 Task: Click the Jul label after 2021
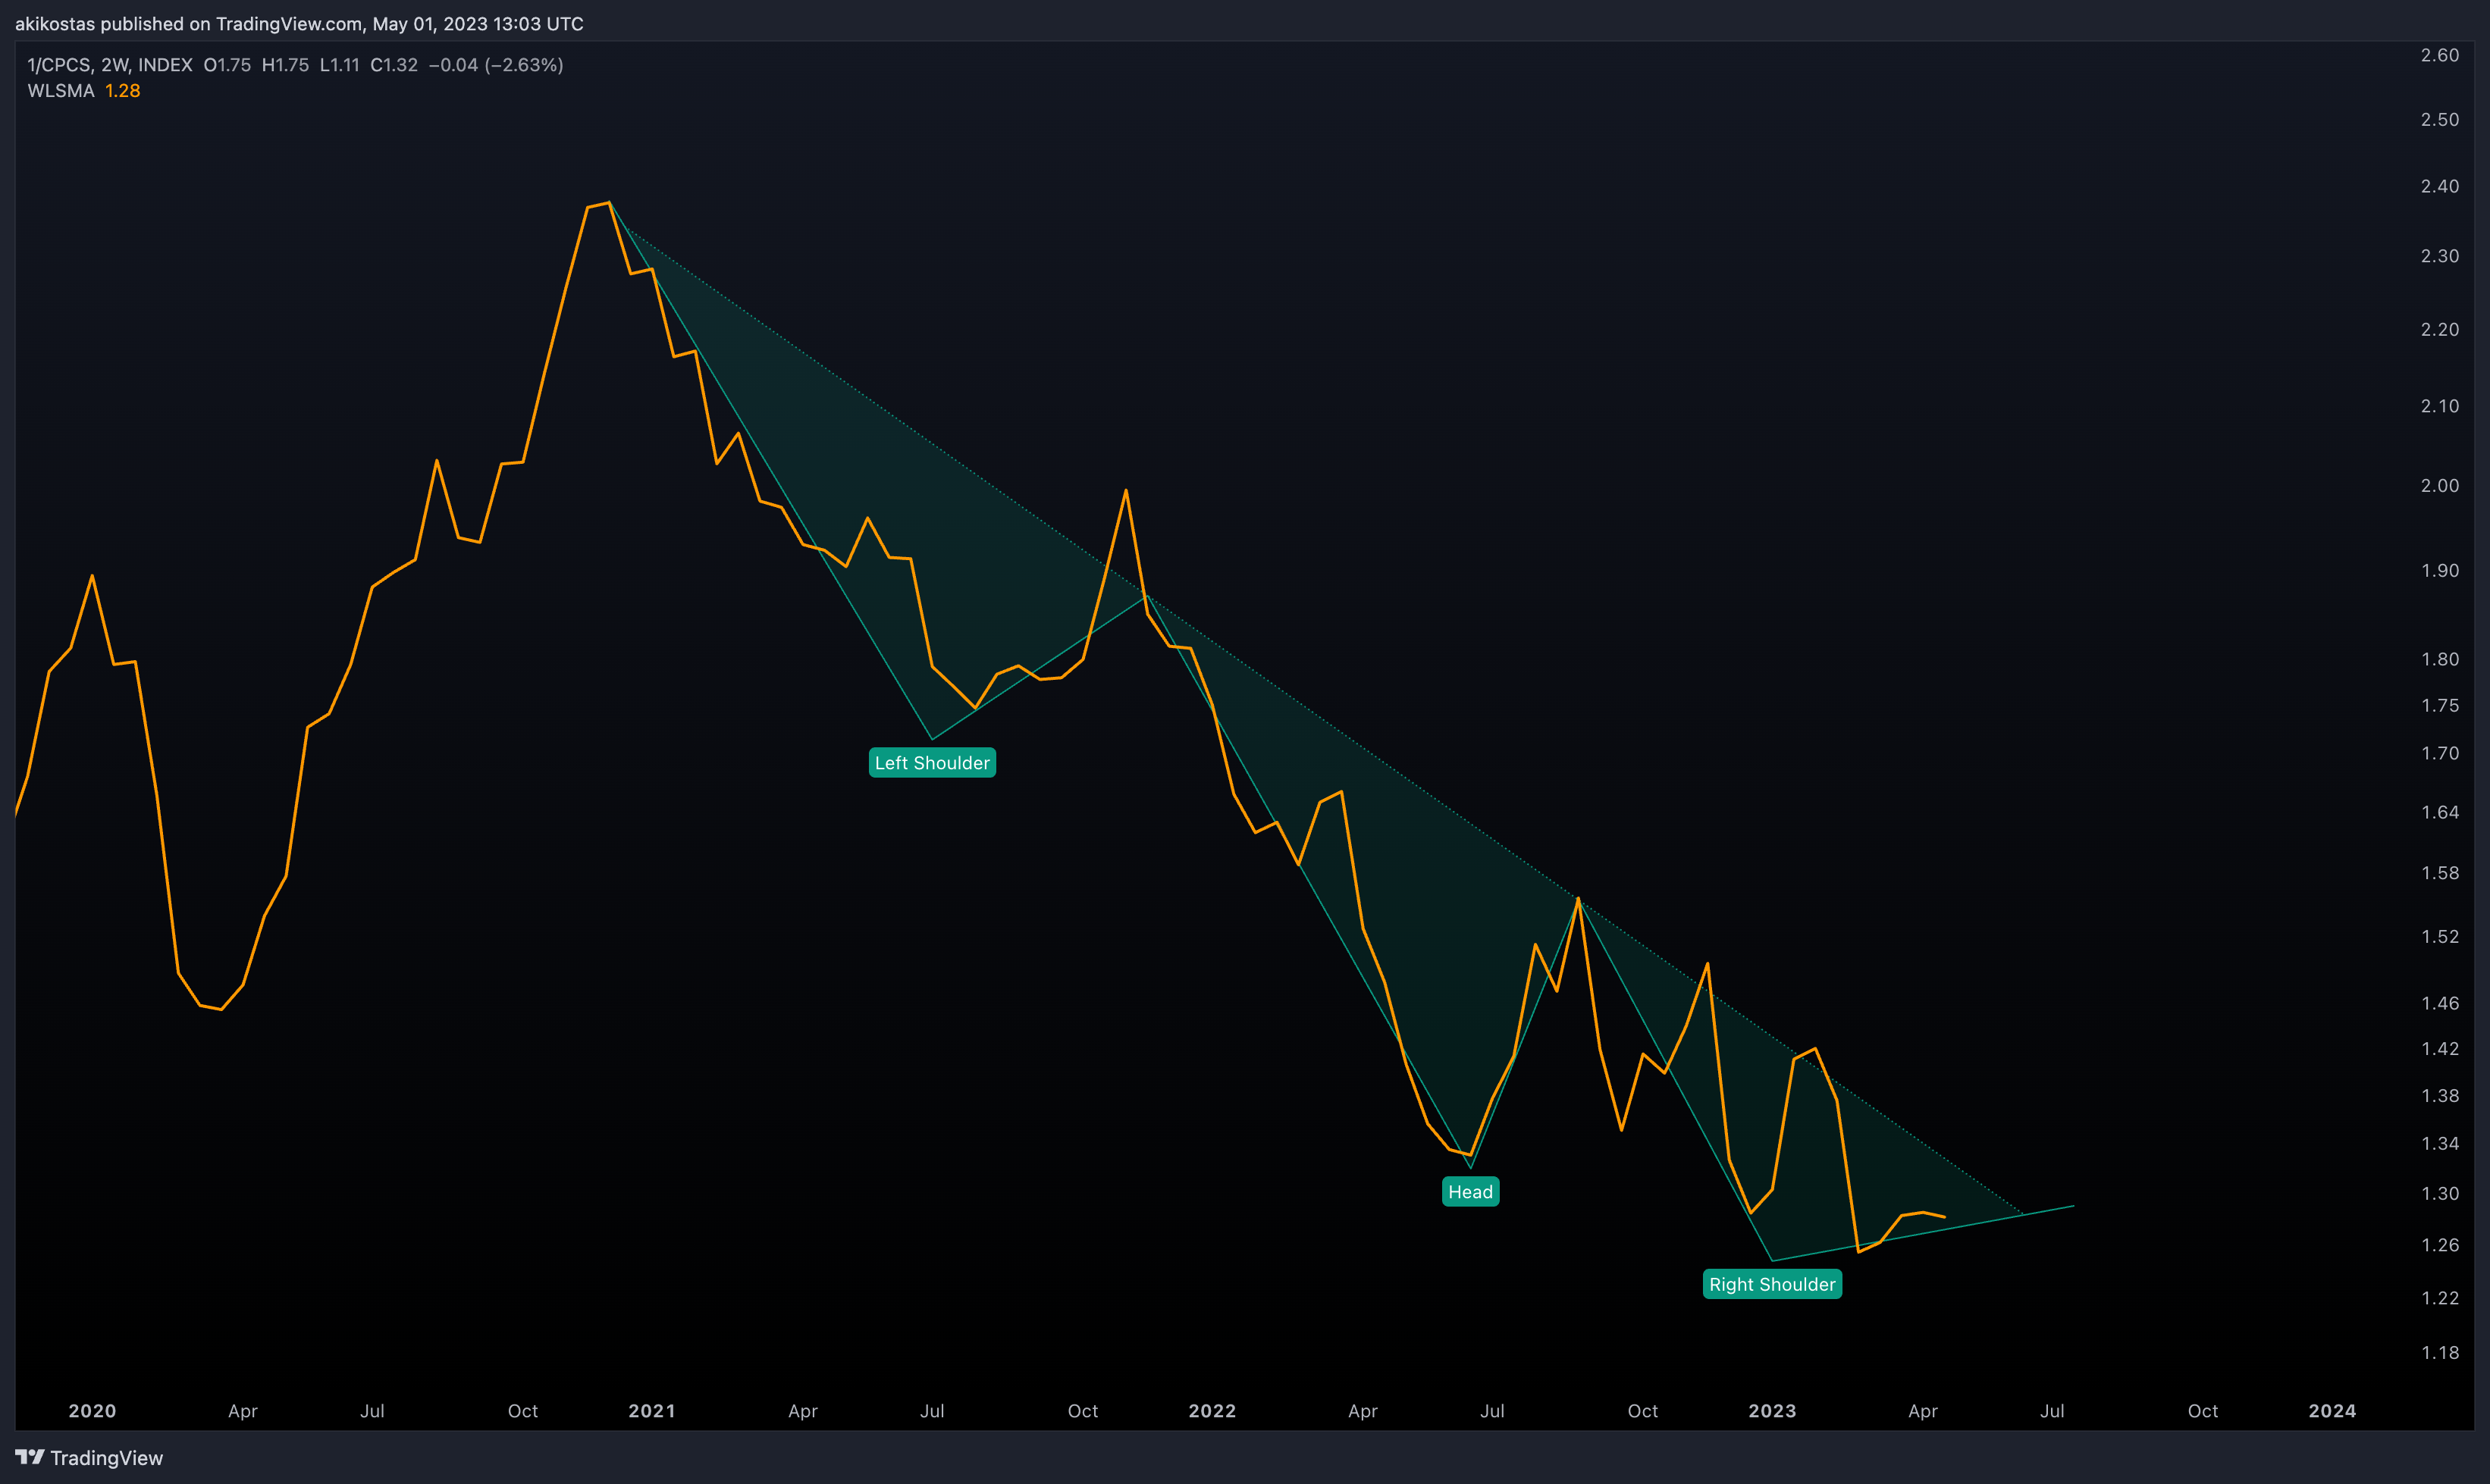933,1411
